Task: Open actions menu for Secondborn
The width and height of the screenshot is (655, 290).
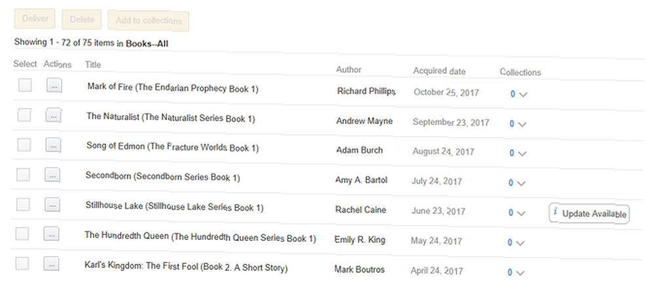Action: (52, 175)
